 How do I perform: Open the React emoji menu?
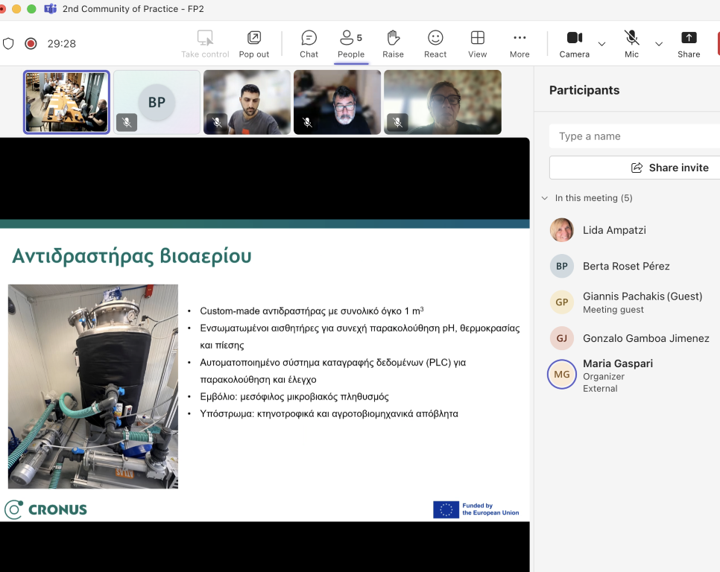(x=435, y=44)
